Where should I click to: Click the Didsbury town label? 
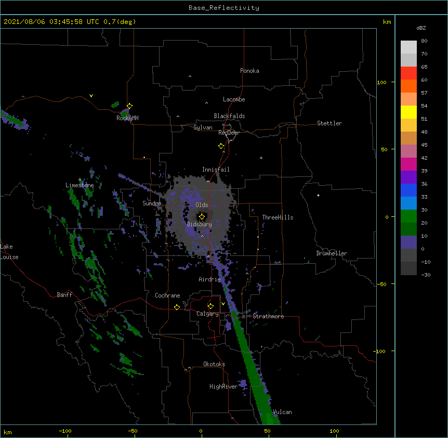click(x=199, y=224)
